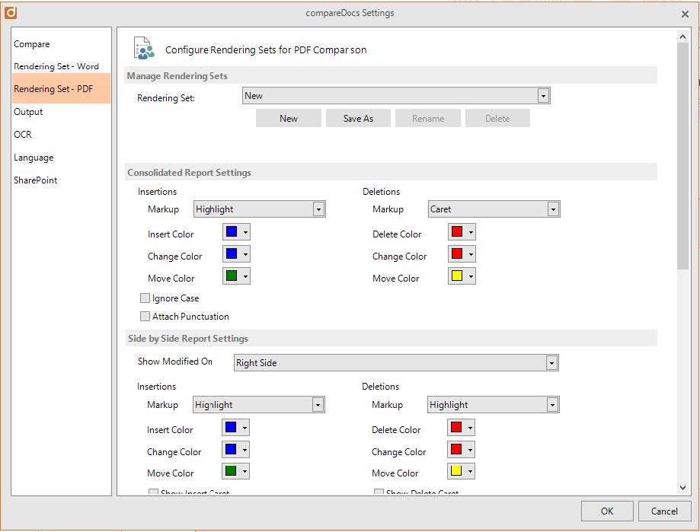Image resolution: width=700 pixels, height=532 pixels.
Task: Go to the OCR settings section
Action: coord(22,134)
